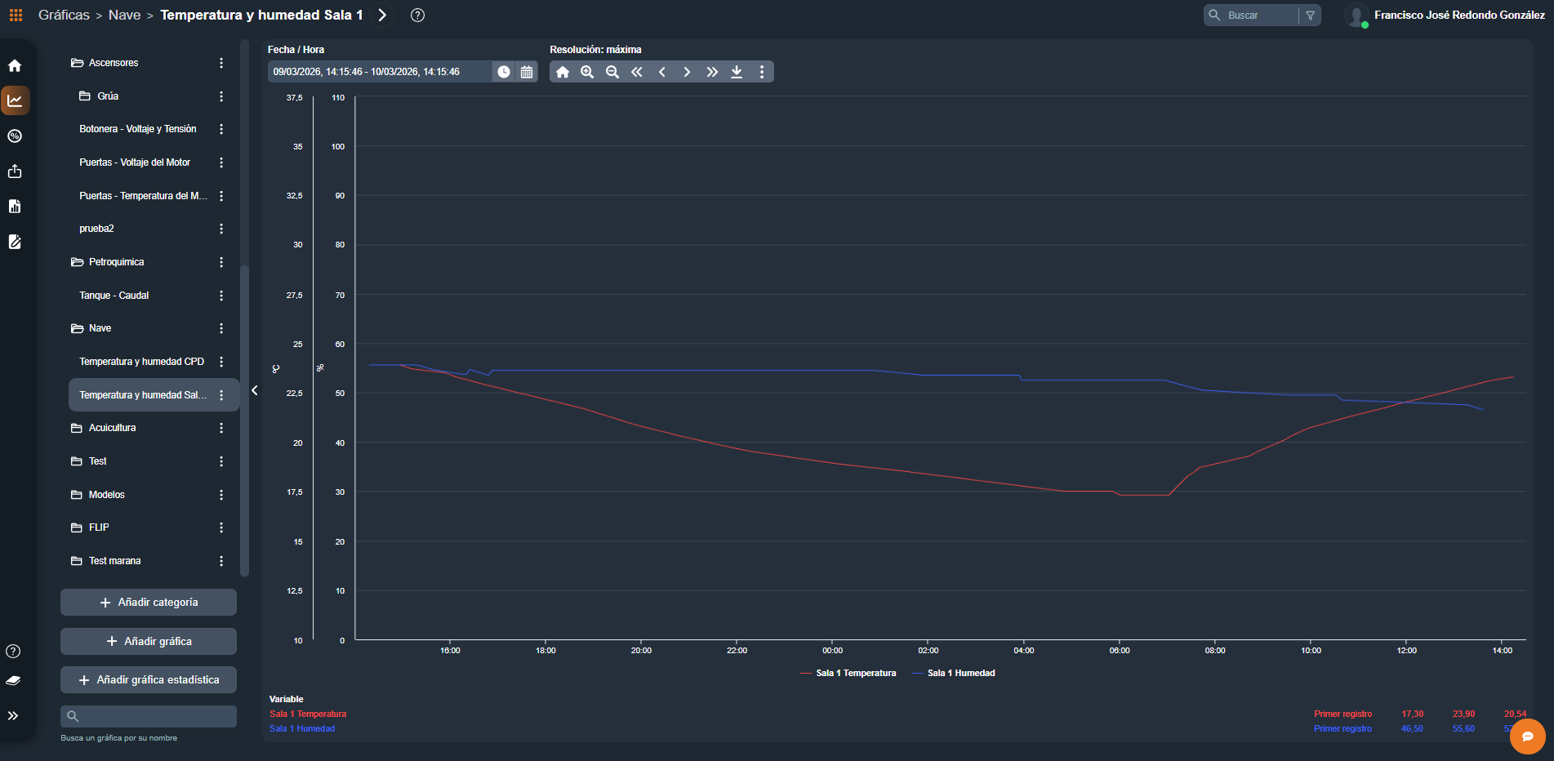Collapse the left graph list panel
The image size is (1554, 761).
pyautogui.click(x=255, y=390)
